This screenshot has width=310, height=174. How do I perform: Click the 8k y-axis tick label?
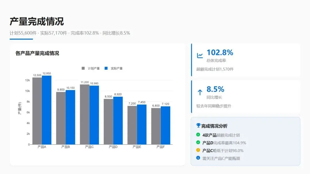click(28, 102)
